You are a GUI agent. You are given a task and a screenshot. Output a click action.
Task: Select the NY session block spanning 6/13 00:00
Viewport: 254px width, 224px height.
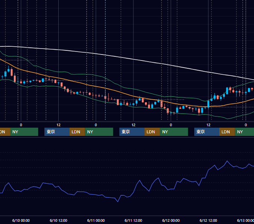point(244,132)
